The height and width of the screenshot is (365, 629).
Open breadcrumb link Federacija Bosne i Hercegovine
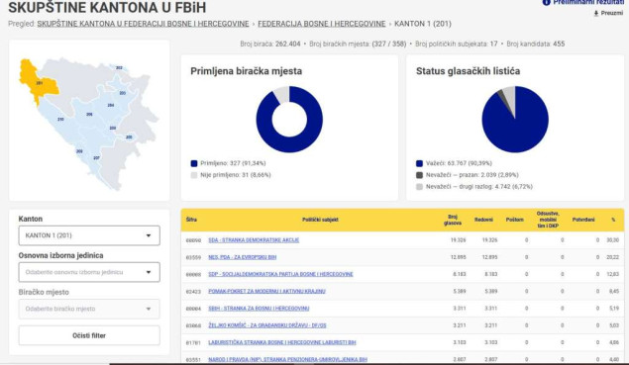(x=321, y=24)
